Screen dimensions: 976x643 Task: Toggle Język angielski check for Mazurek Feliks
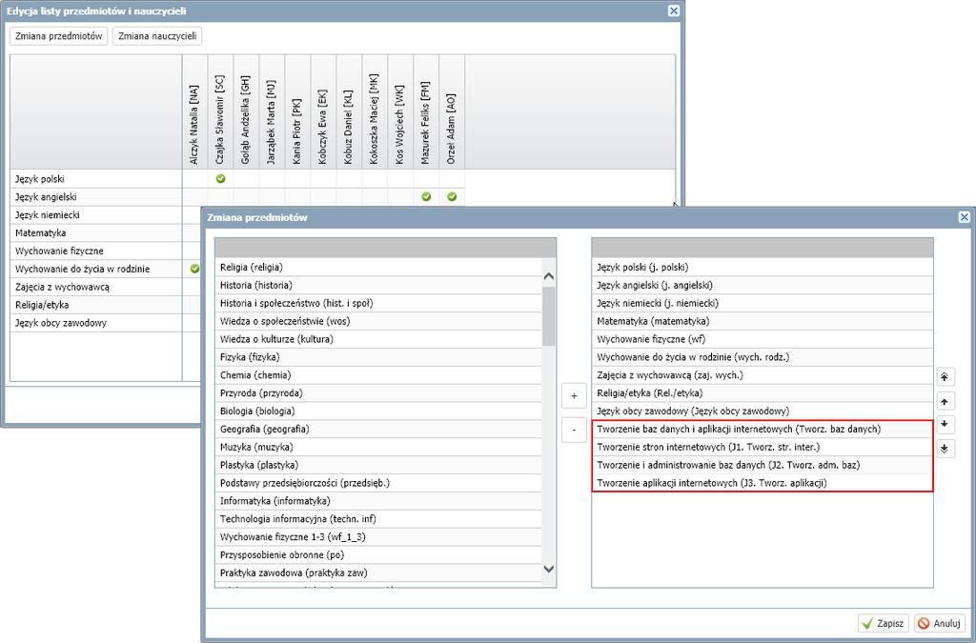click(426, 196)
